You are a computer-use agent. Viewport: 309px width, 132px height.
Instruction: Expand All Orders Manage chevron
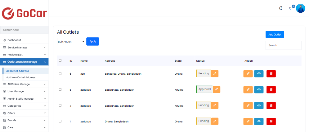tap(45, 84)
